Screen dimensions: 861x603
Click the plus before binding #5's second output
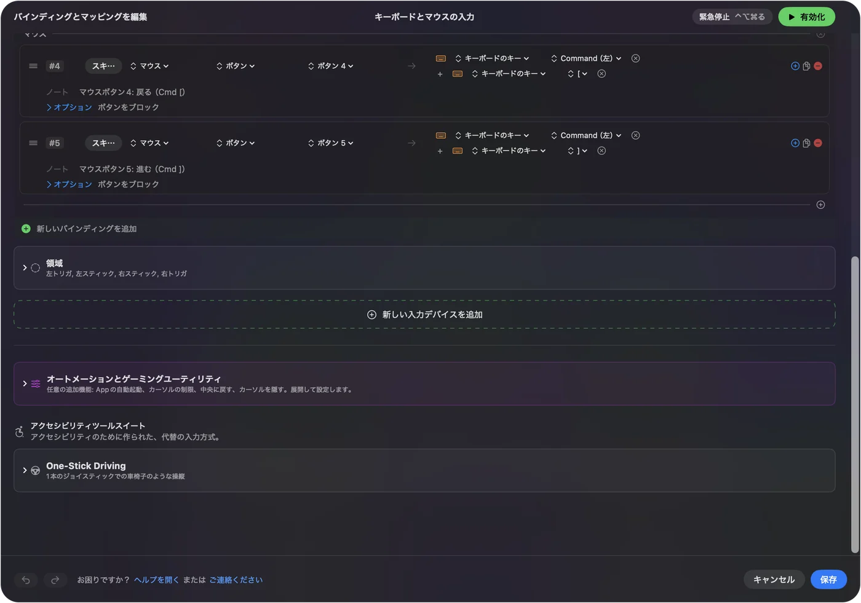[x=440, y=151]
